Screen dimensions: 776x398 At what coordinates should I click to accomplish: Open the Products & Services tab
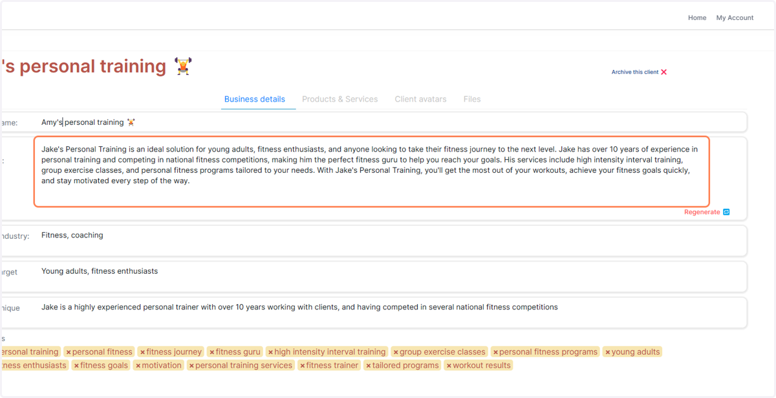pos(340,99)
